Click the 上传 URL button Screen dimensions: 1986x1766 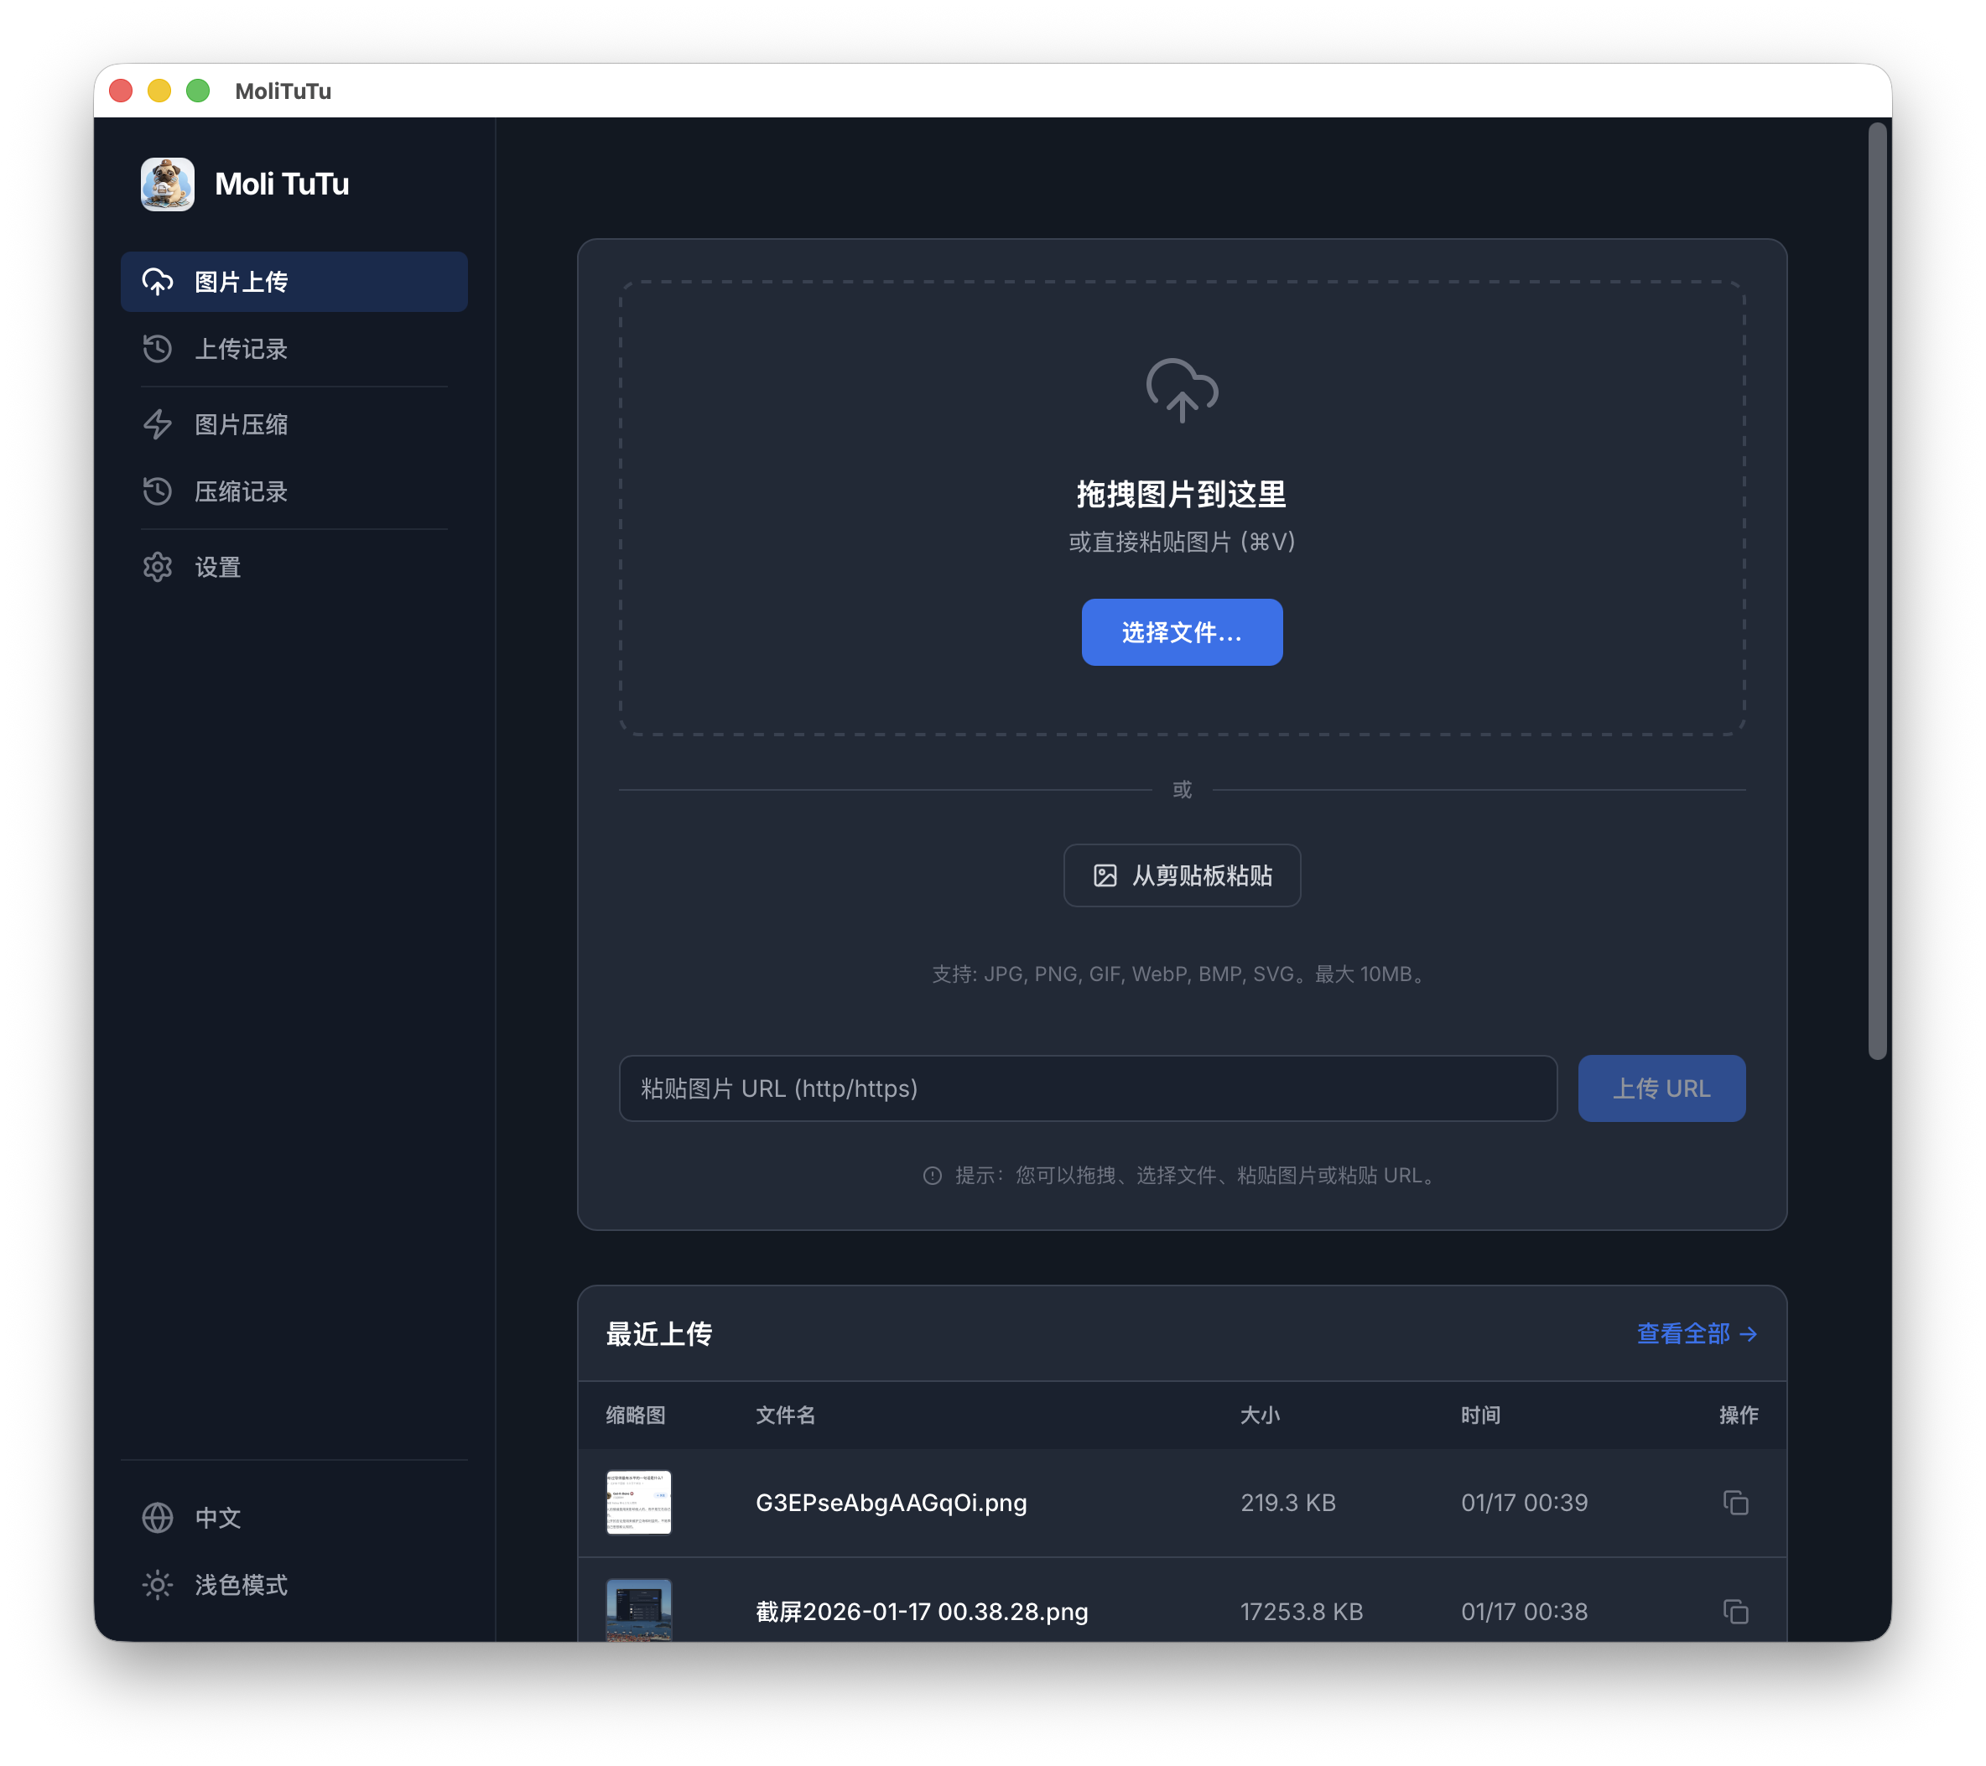pyautogui.click(x=1661, y=1088)
